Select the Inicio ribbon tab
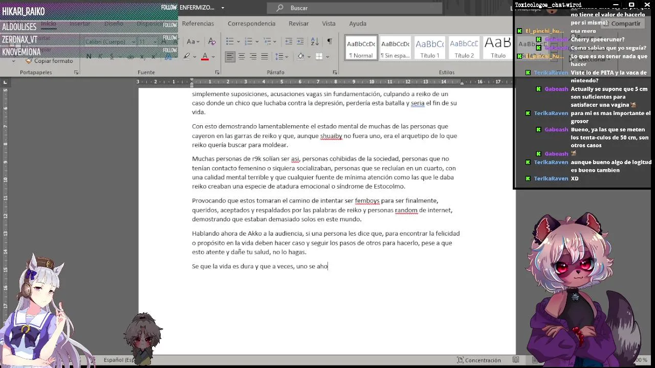The image size is (655, 368). [49, 24]
